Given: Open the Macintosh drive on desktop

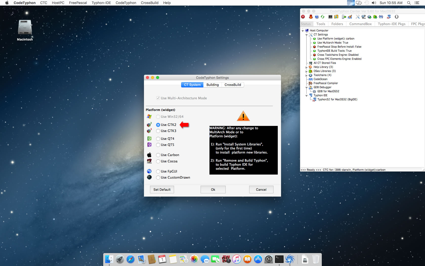Looking at the screenshot, I should [25, 30].
